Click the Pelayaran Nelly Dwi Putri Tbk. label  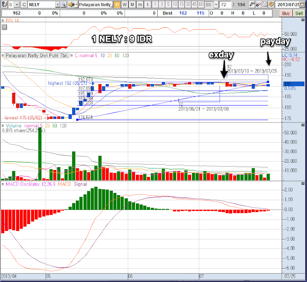(37, 55)
